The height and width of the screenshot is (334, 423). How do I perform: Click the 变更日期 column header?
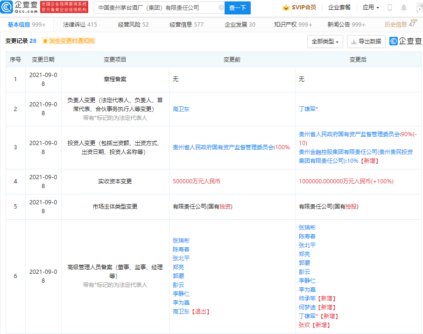[43, 60]
